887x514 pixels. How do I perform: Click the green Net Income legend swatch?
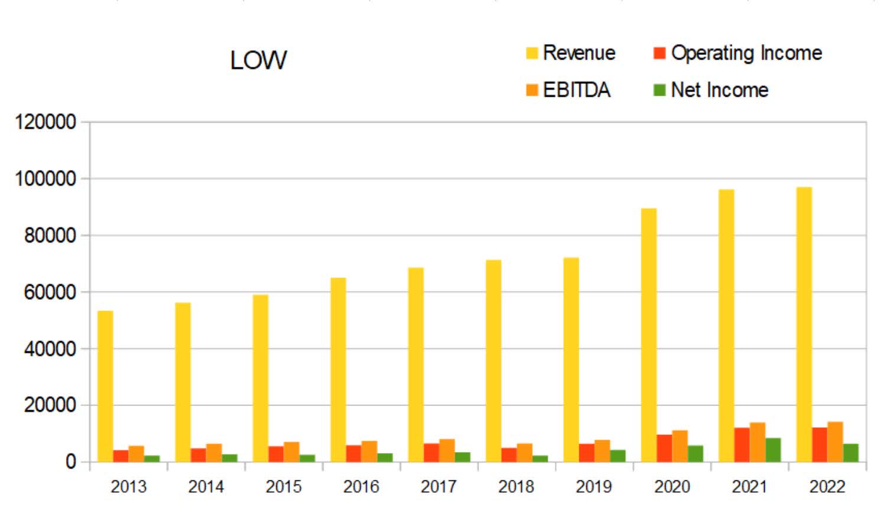pyautogui.click(x=660, y=90)
